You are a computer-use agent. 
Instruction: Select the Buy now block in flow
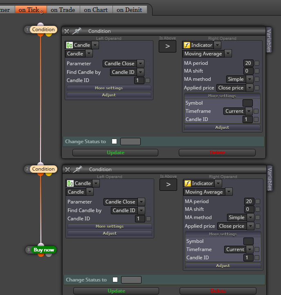44,250
